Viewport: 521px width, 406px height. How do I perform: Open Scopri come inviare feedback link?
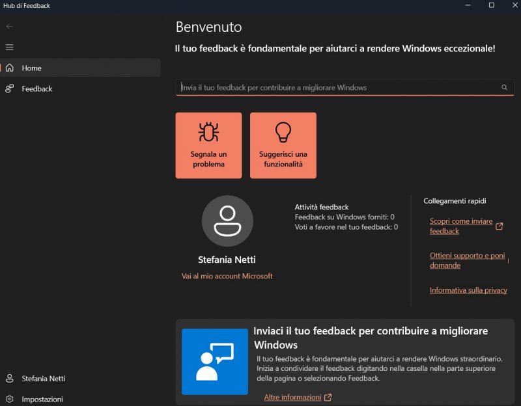460,226
